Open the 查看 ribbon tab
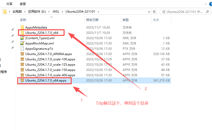Image resolution: width=212 pixels, height=130 pixels. point(23,4)
